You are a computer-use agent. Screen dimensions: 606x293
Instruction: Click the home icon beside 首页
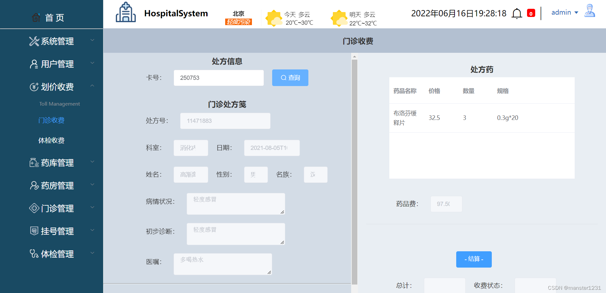pyautogui.click(x=36, y=17)
